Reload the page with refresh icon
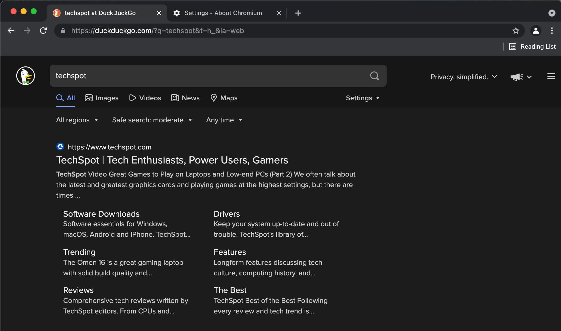 (43, 31)
